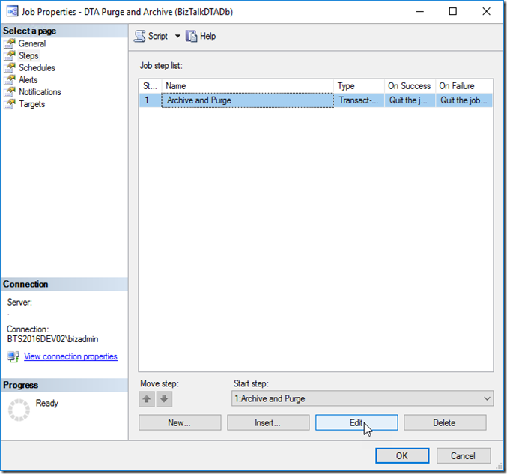Open View connection properties link
Image resolution: width=507 pixels, height=474 pixels.
[x=70, y=356]
